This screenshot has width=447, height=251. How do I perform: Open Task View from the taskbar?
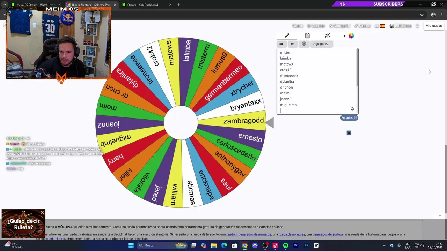(x=194, y=245)
